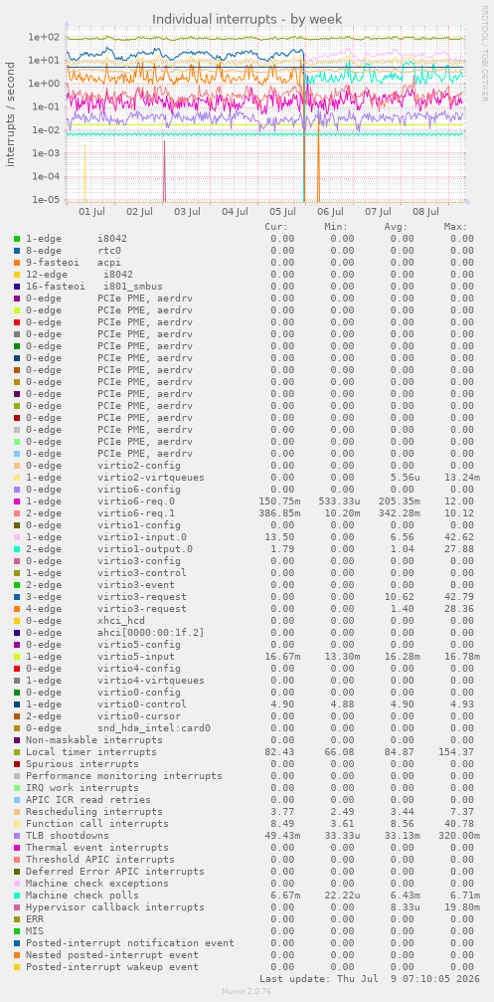Click the 'Spurious interrupts' legend label
Image resolution: width=494 pixels, height=1002 pixels.
pos(82,763)
